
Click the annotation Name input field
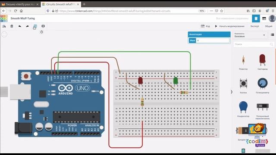coord(213,40)
